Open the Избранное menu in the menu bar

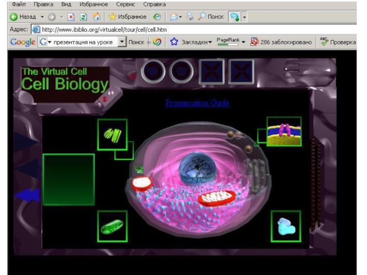click(x=94, y=4)
